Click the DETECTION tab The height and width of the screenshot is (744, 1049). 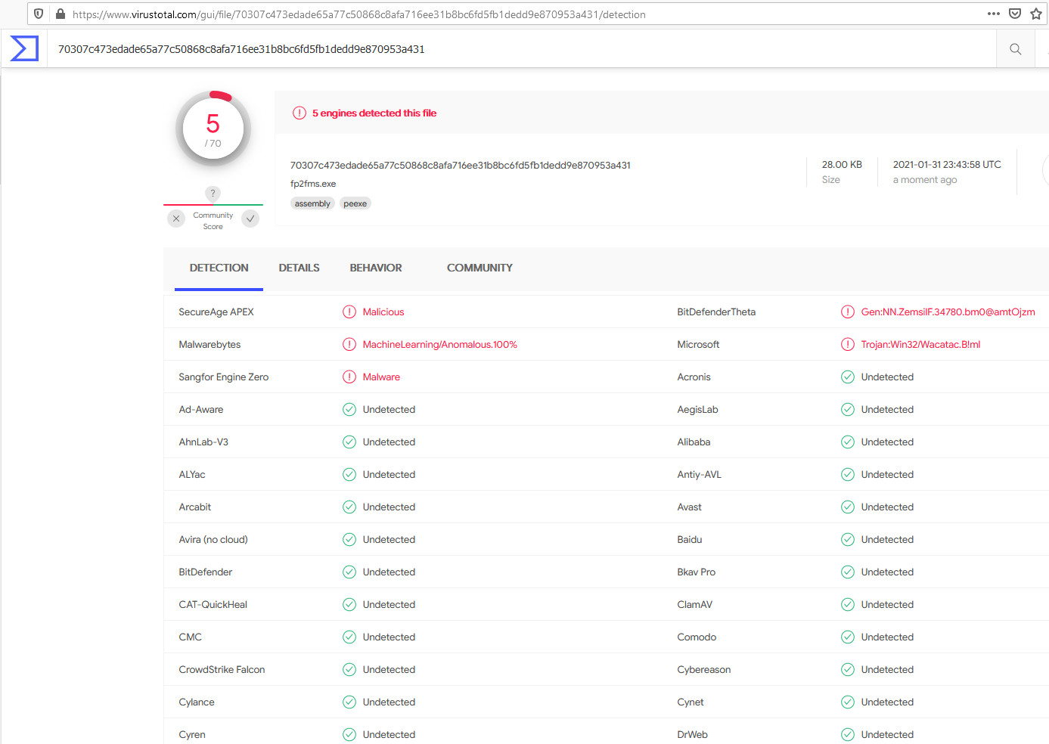(219, 268)
